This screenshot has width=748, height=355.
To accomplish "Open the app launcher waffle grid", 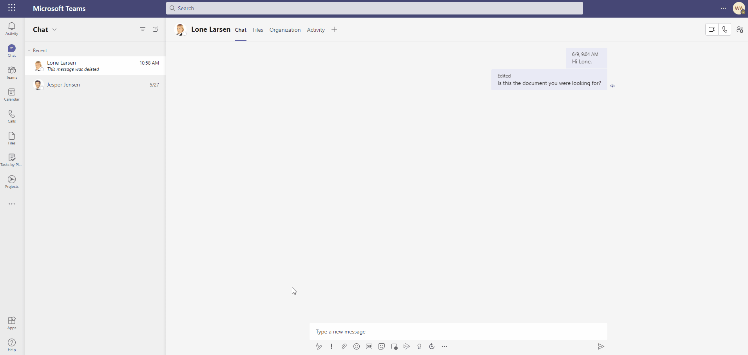I will [x=12, y=8].
